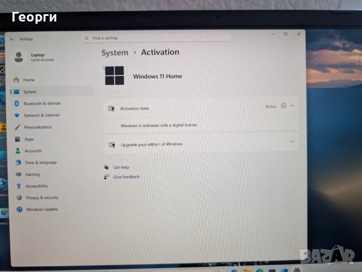The image size is (362, 272).
Task: Collapse the Activation state section
Action: (x=292, y=106)
